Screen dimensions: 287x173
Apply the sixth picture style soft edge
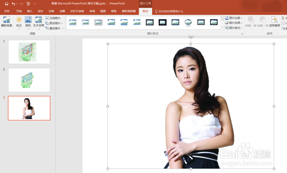tap(137, 22)
